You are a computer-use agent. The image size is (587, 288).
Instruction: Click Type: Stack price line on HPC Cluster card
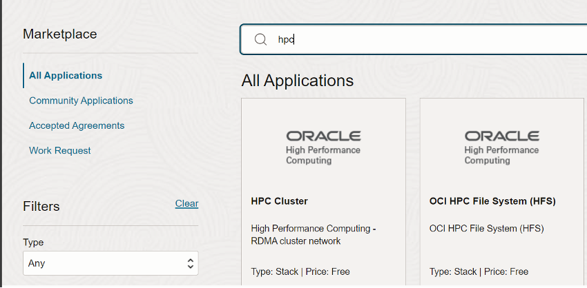click(x=300, y=271)
